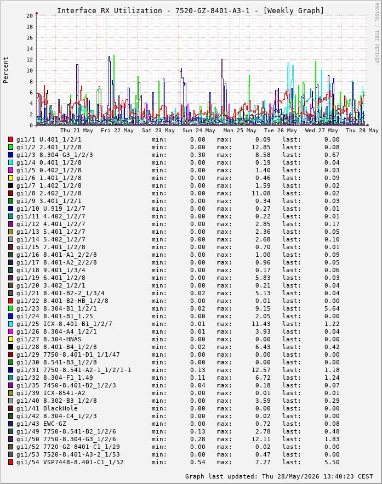Image resolution: width=382 pixels, height=484 pixels.
Task: Click the legend label gi1/43 EWC-GZ
Action: coord(41,424)
